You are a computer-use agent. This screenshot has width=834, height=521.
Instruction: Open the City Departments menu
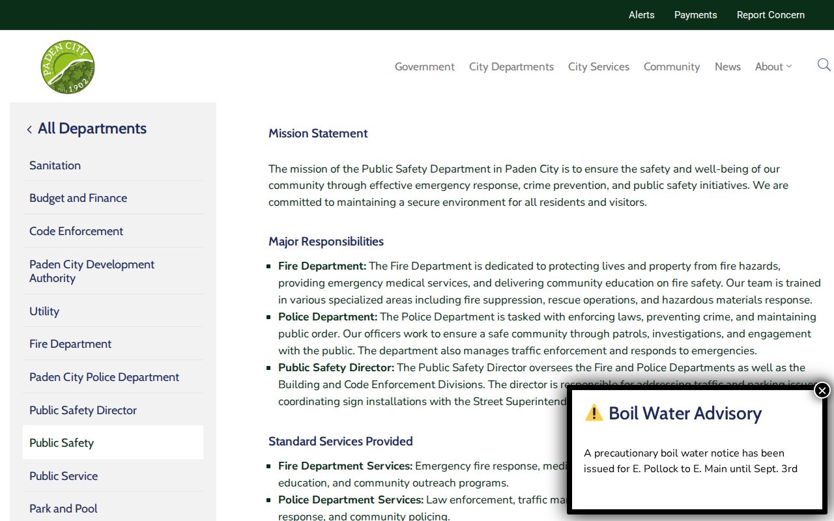pyautogui.click(x=511, y=66)
